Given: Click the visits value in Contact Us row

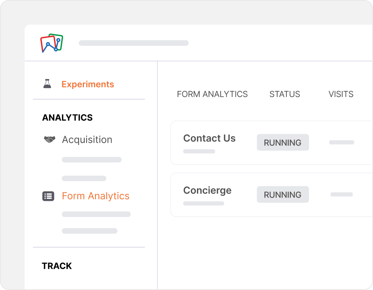Looking at the screenshot, I should pyautogui.click(x=341, y=142).
